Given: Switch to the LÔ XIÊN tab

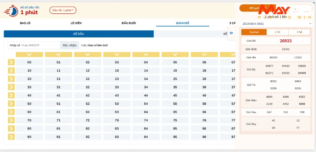Looking at the screenshot, I should (x=76, y=23).
